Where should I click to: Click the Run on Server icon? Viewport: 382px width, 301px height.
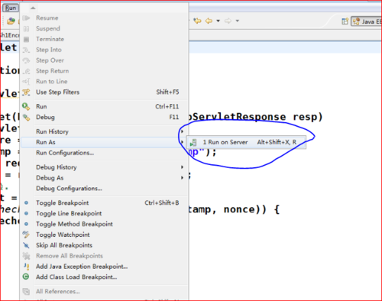point(193,142)
